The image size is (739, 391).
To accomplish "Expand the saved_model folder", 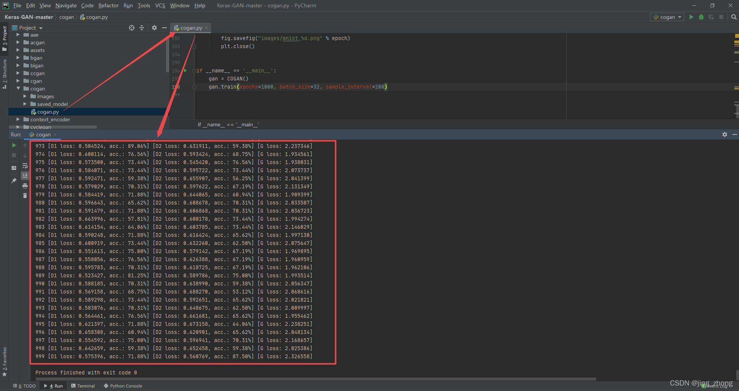I will pyautogui.click(x=25, y=104).
